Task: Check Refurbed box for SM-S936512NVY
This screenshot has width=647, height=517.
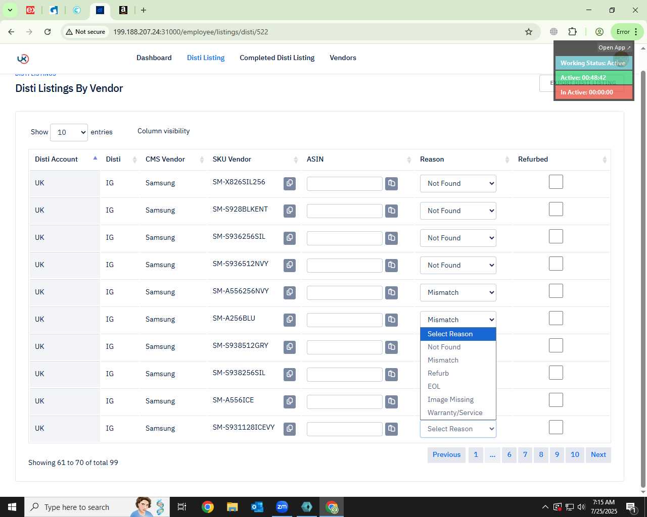Action: click(x=556, y=264)
